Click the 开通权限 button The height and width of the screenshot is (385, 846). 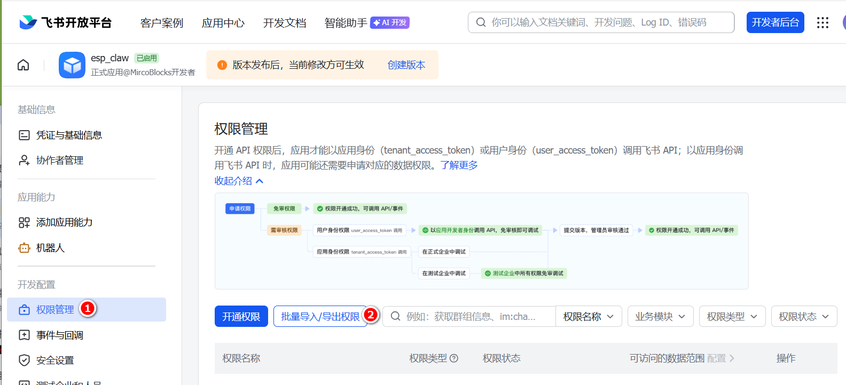coord(241,316)
